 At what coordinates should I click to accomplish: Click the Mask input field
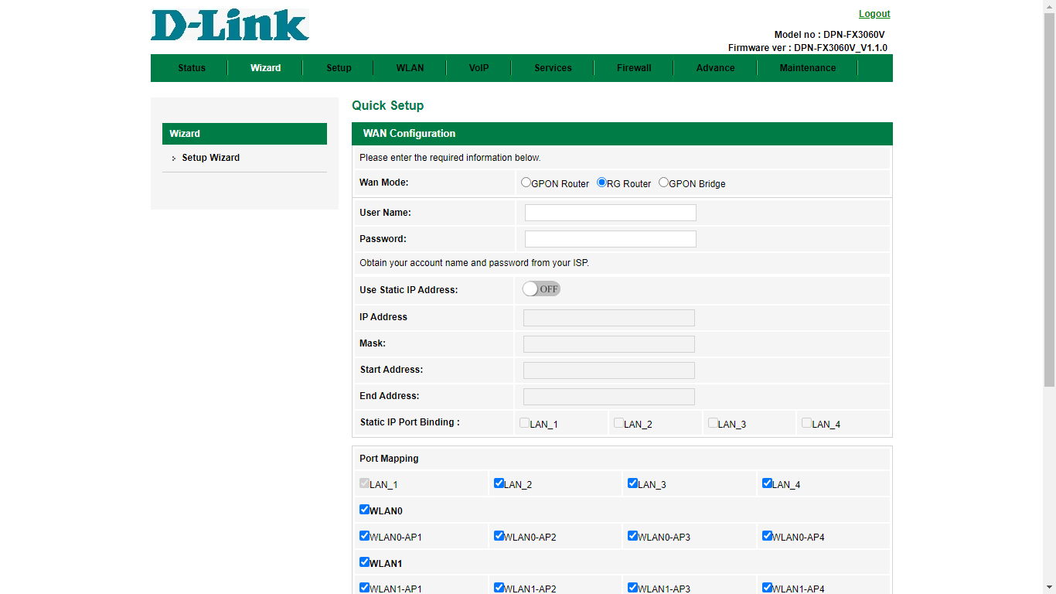(609, 344)
